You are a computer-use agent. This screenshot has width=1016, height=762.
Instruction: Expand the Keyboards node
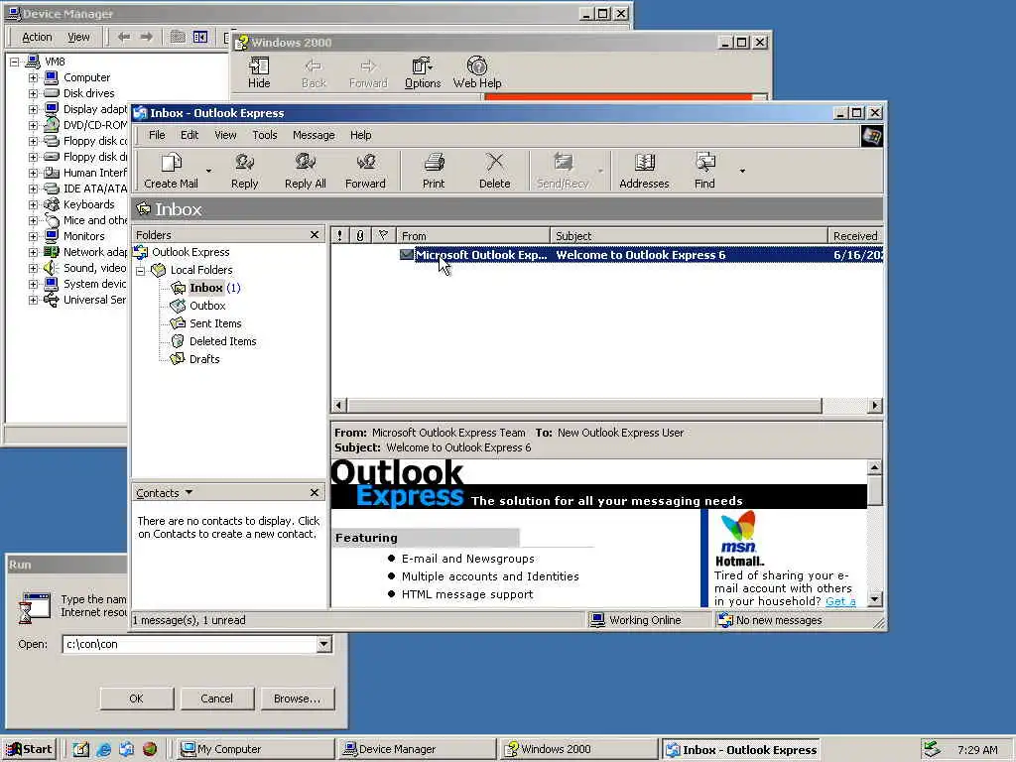(33, 204)
